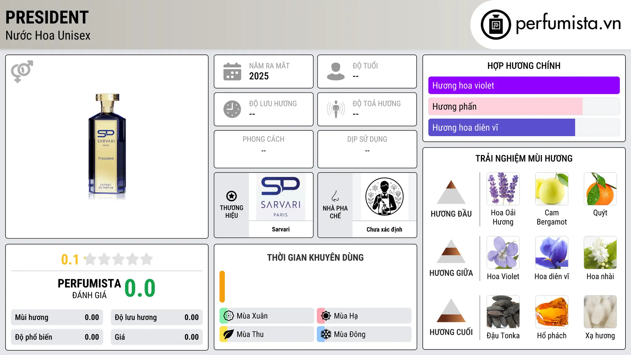Click the Perfumista Đánh Giá label
Screen dimensions: 631x355
(x=89, y=288)
